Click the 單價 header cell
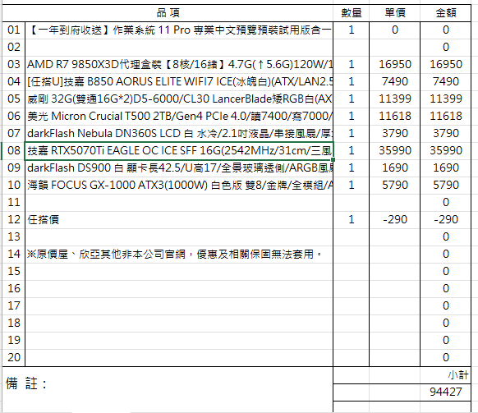Image resolution: width=478 pixels, height=413 pixels. tap(395, 13)
